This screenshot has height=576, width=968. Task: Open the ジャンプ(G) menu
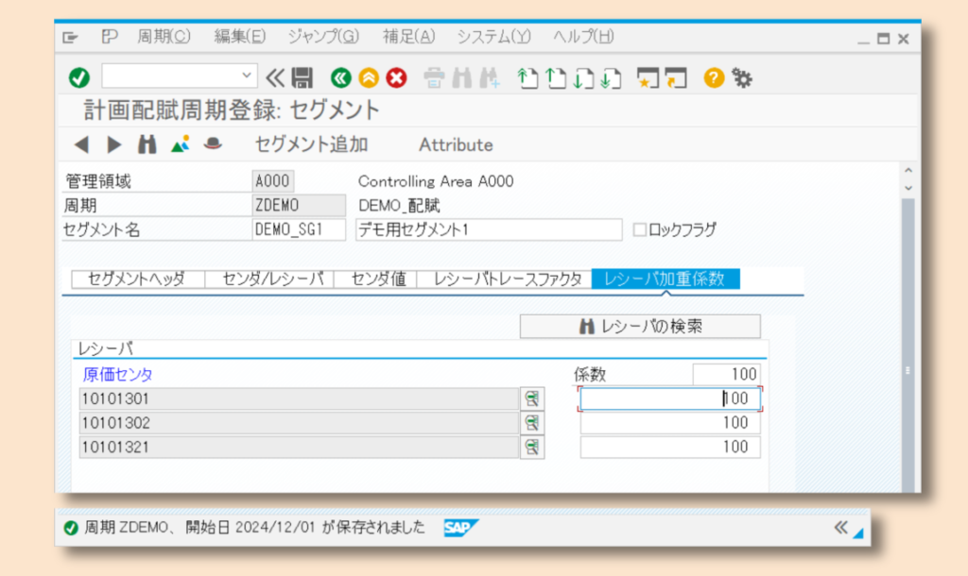(323, 37)
